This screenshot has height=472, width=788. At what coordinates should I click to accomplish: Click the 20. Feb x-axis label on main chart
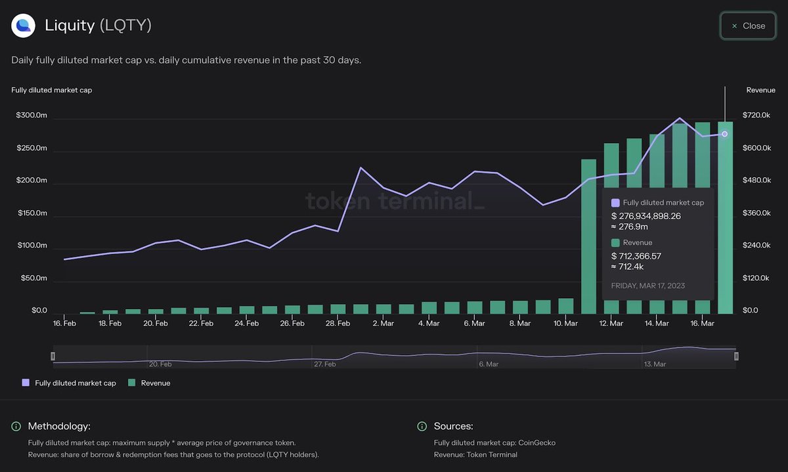(156, 324)
